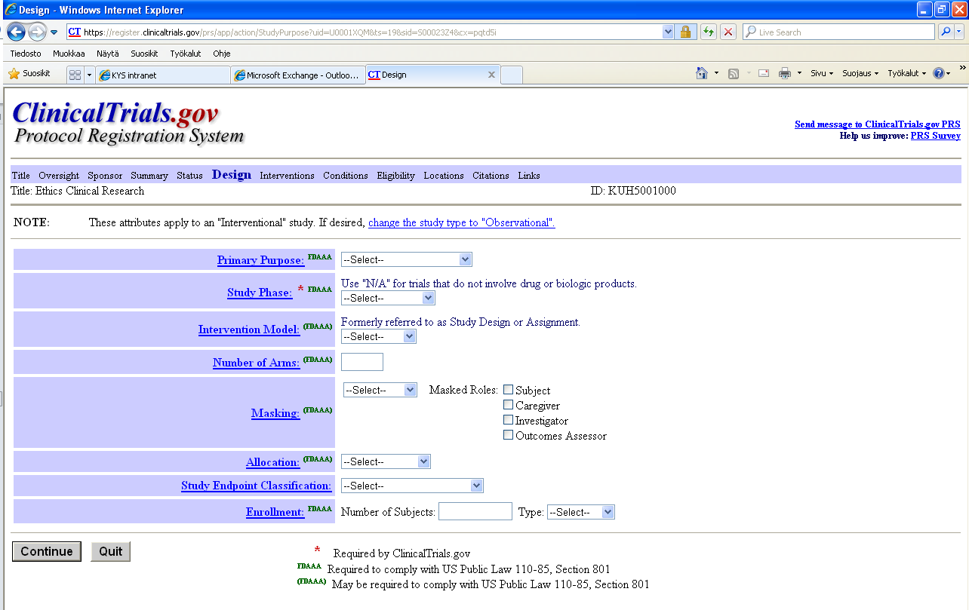Open the Muokkaa menu
The width and height of the screenshot is (969, 610).
click(69, 54)
